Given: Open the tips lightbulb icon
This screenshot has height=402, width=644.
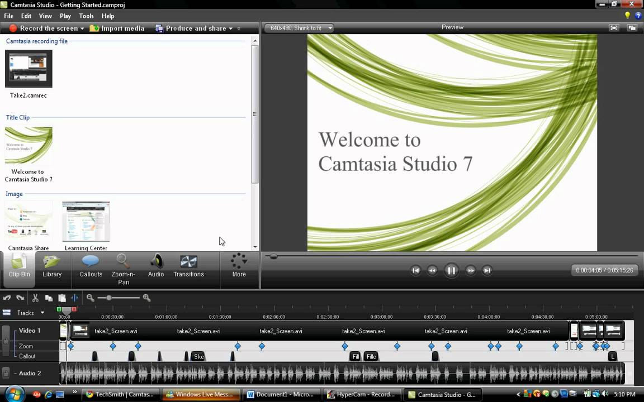Looking at the screenshot, I should point(628,16).
